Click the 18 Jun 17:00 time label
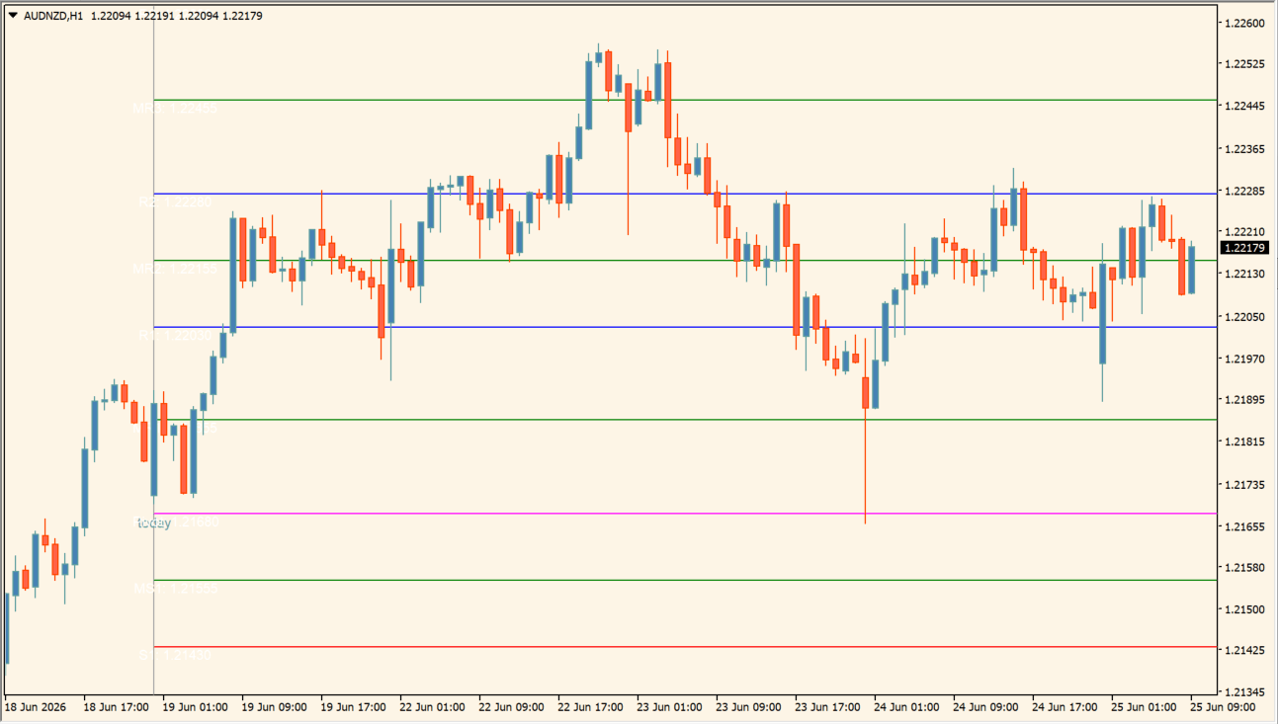The height and width of the screenshot is (724, 1278). coord(116,707)
